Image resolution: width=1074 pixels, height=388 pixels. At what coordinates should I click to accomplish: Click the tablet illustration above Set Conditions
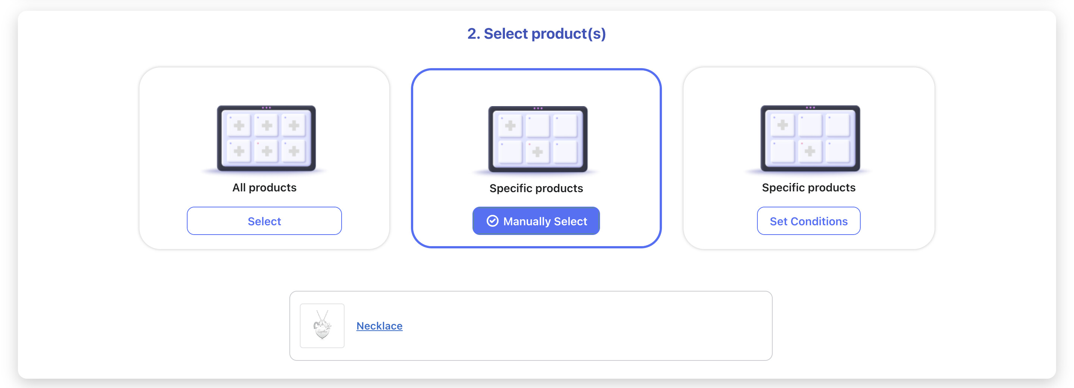[810, 138]
